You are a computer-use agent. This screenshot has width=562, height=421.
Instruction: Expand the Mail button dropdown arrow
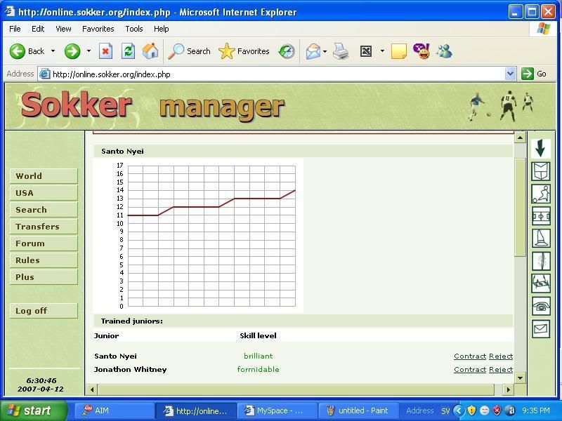tap(325, 51)
